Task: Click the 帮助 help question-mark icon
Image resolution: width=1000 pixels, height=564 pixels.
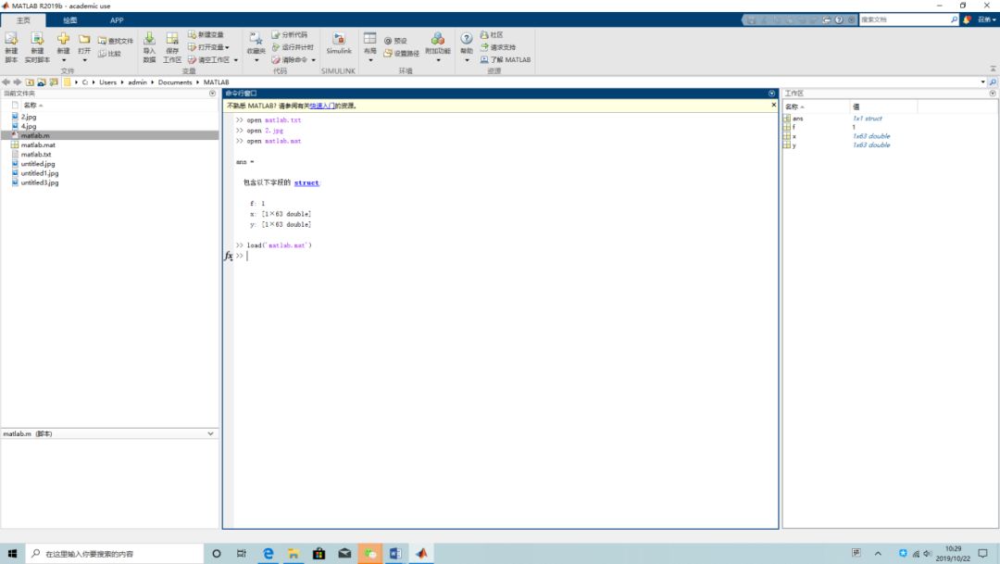Action: (467, 39)
